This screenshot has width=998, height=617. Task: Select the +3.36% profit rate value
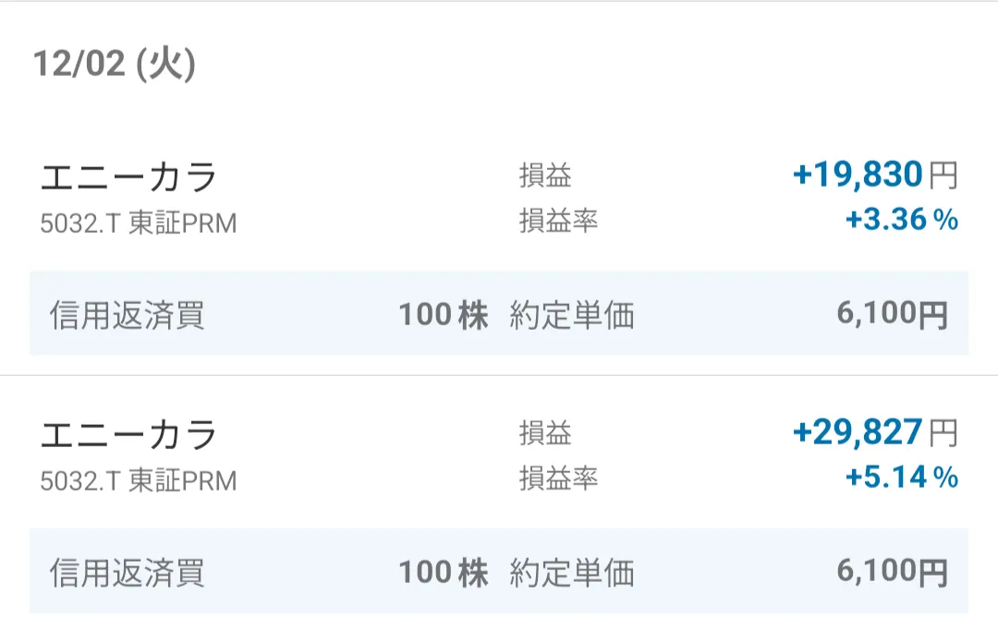[x=901, y=221]
